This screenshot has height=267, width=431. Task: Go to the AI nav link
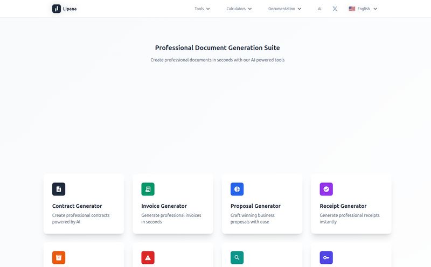(x=319, y=9)
